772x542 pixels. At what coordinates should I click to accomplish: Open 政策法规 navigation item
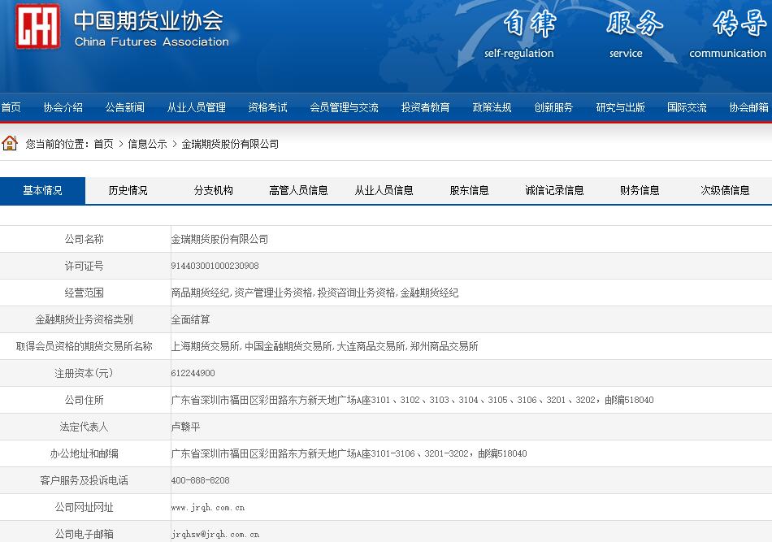[x=492, y=107]
